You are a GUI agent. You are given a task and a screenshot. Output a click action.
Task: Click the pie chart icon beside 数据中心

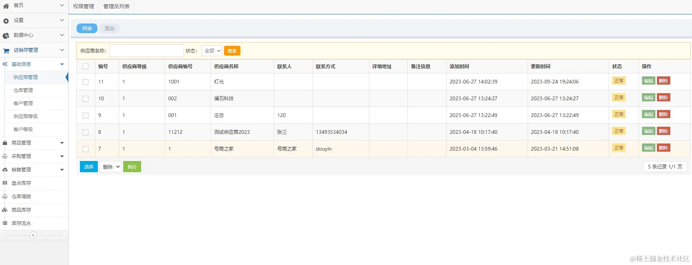(x=6, y=36)
